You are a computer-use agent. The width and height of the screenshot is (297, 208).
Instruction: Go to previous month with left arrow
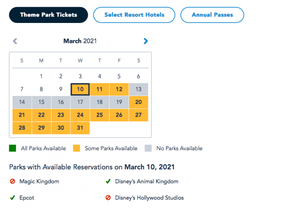click(15, 41)
